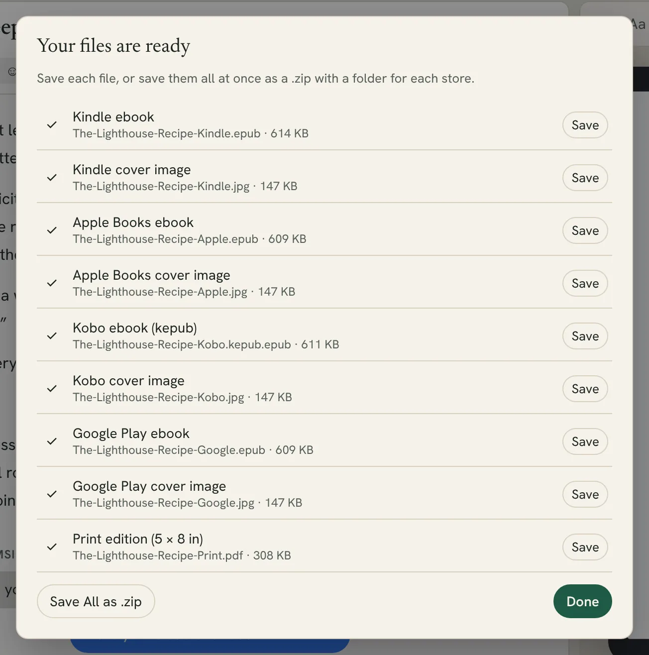Click the Kobo cover image title
This screenshot has width=649, height=655.
coord(128,381)
